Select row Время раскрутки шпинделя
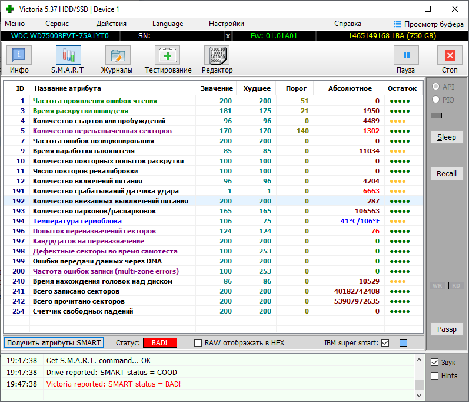 [x=213, y=111]
